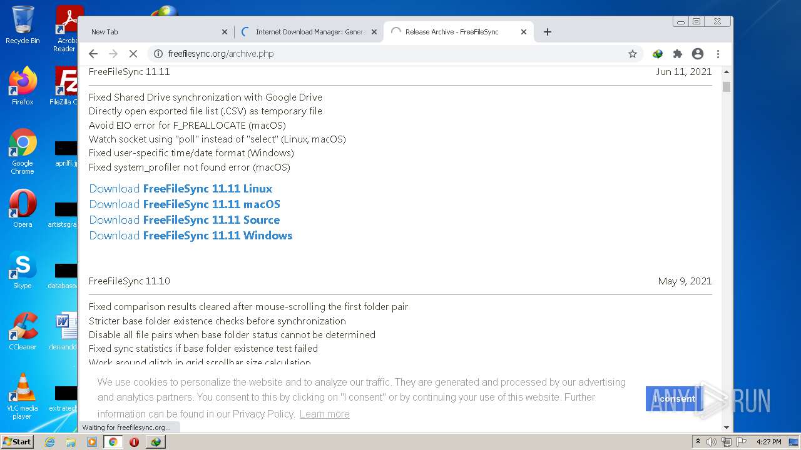Click 'Directly open exported file list' line
The width and height of the screenshot is (801, 450).
click(205, 111)
